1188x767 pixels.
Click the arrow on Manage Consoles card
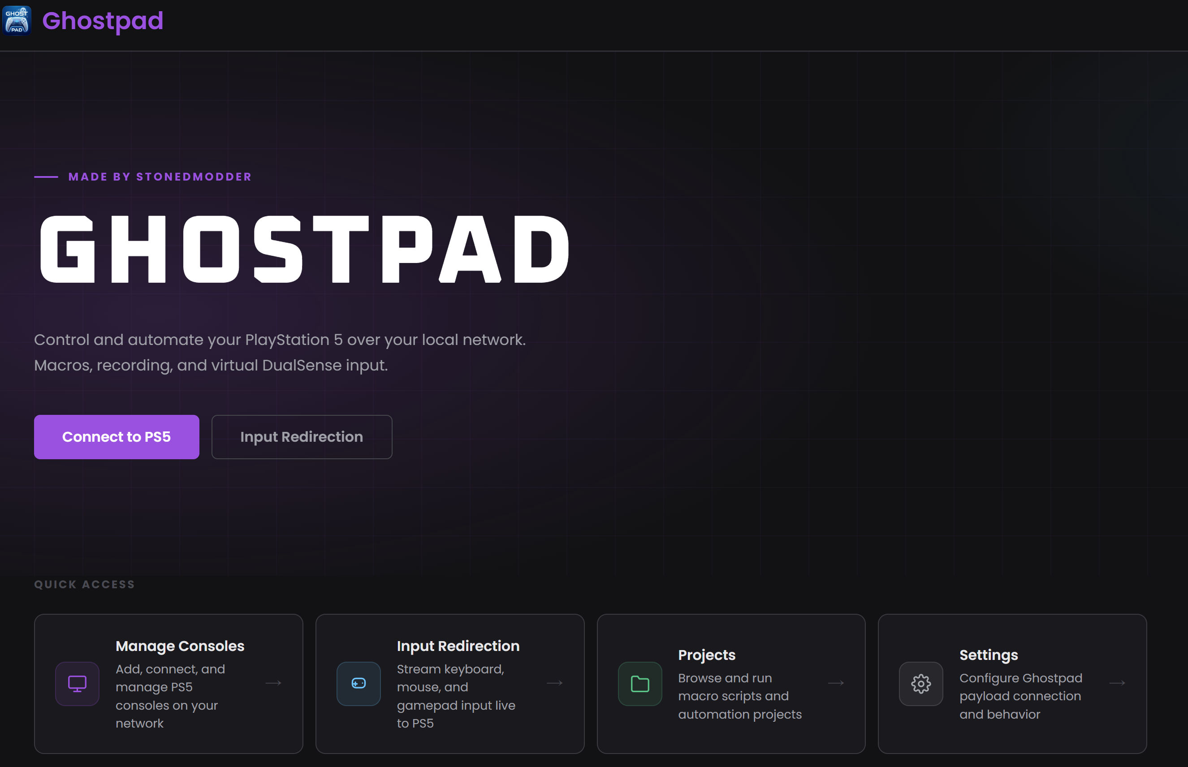coord(273,683)
